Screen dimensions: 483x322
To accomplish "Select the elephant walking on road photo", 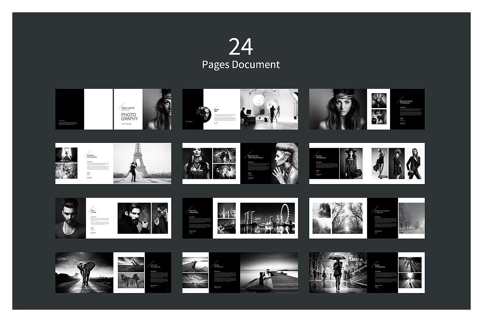I will [84, 272].
